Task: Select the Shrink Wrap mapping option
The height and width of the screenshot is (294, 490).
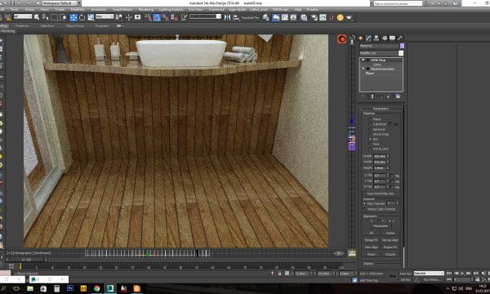Action: (x=370, y=134)
